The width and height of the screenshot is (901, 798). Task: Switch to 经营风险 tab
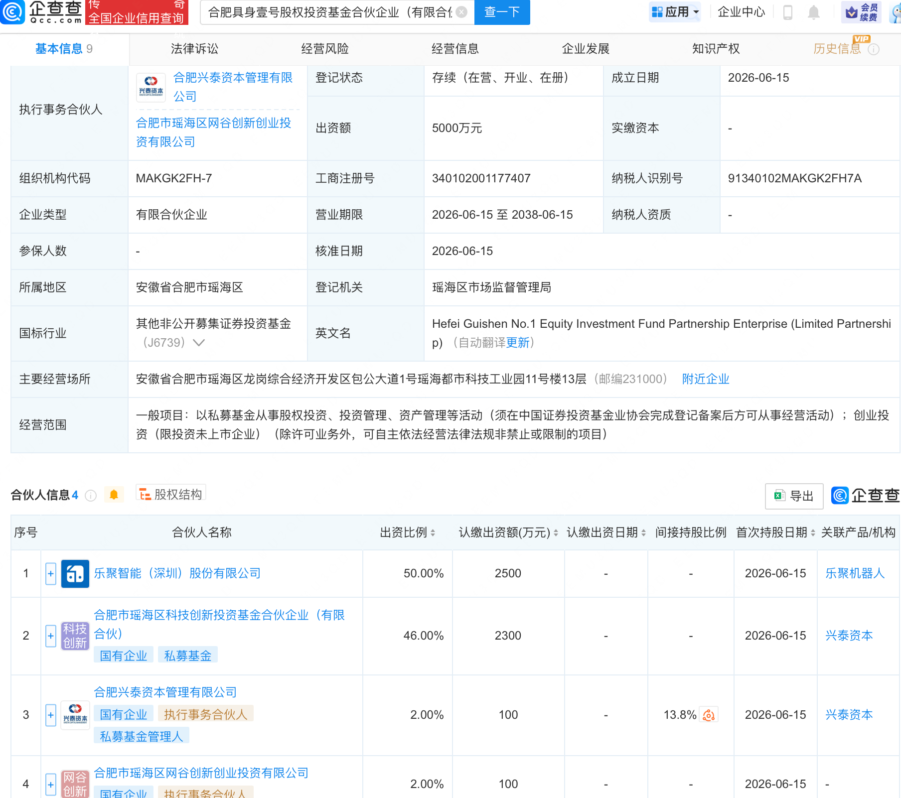(x=325, y=49)
